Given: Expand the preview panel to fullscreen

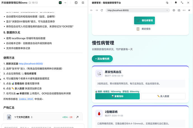Looking at the screenshot, I should [182, 3].
